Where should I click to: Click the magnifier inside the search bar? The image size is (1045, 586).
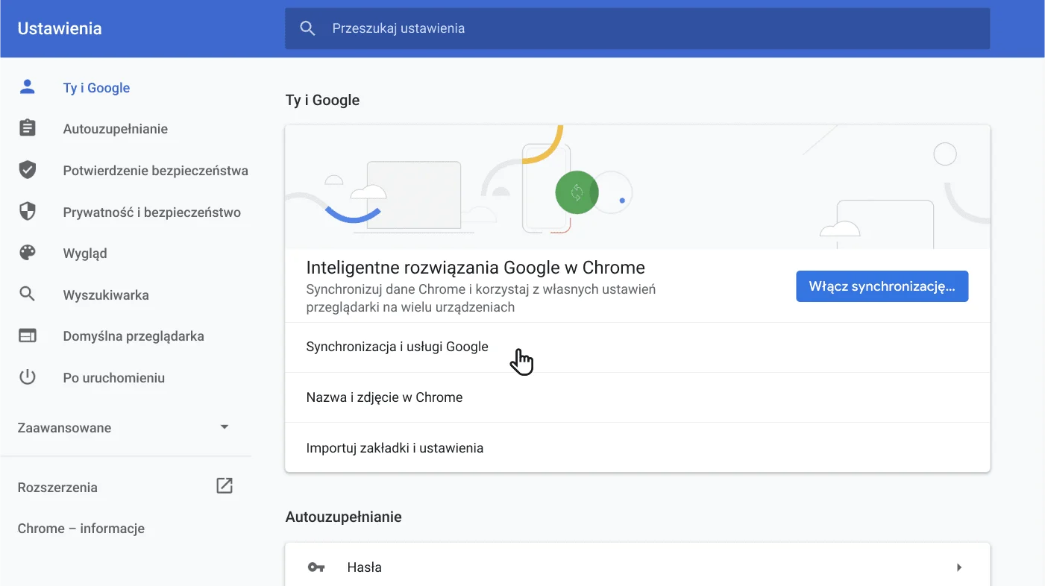(307, 28)
